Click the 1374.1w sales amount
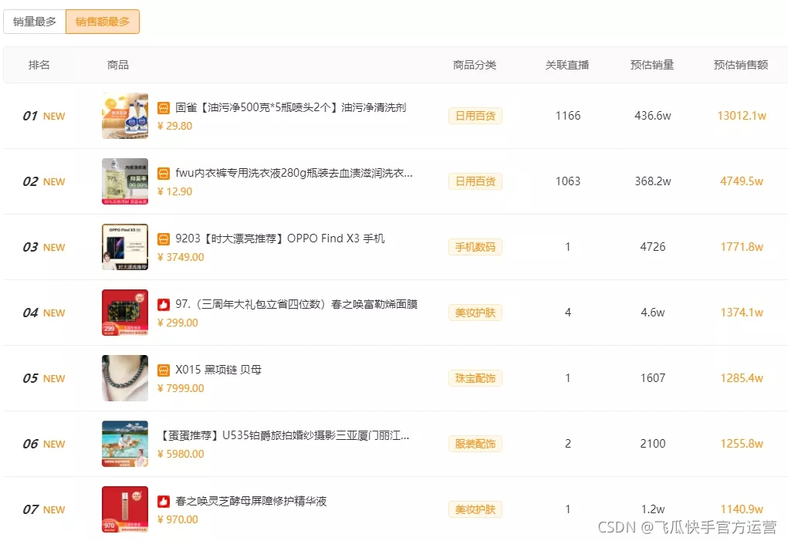The height and width of the screenshot is (541, 788). tap(742, 313)
